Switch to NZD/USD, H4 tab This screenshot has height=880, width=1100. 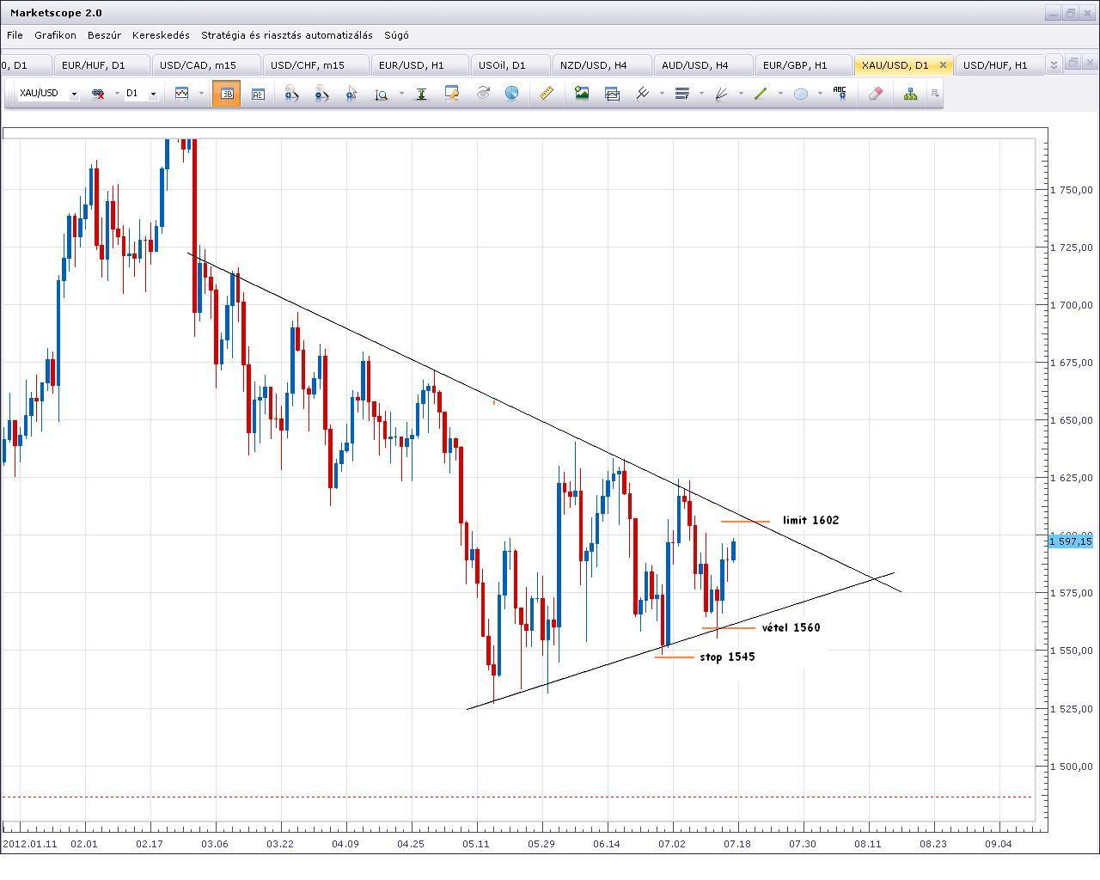(x=601, y=65)
